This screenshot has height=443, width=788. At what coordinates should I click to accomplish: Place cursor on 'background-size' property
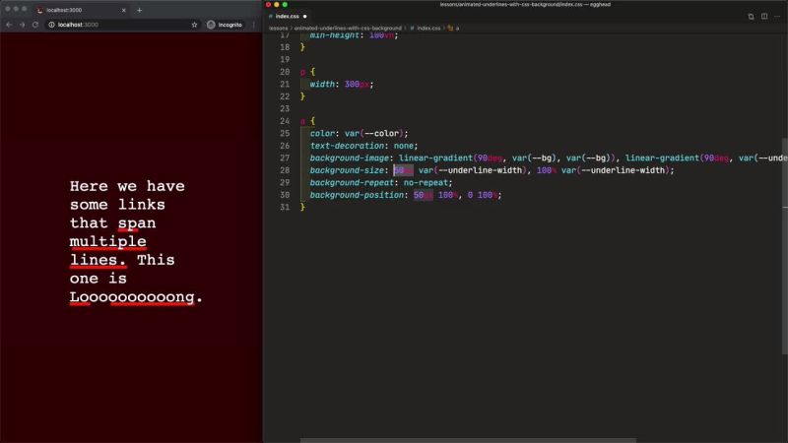(x=347, y=170)
